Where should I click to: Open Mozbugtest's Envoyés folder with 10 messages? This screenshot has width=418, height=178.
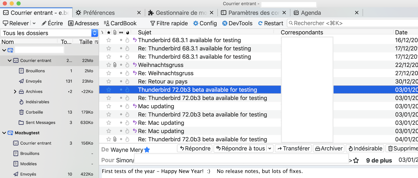pos(50,174)
